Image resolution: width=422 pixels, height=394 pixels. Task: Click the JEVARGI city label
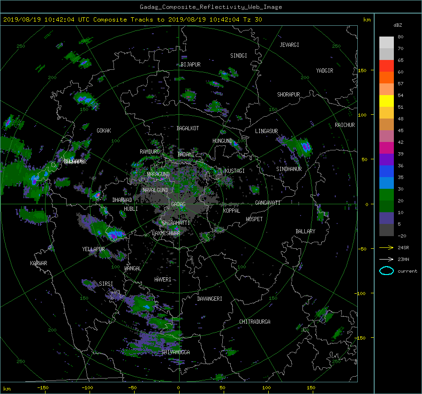[x=289, y=45]
